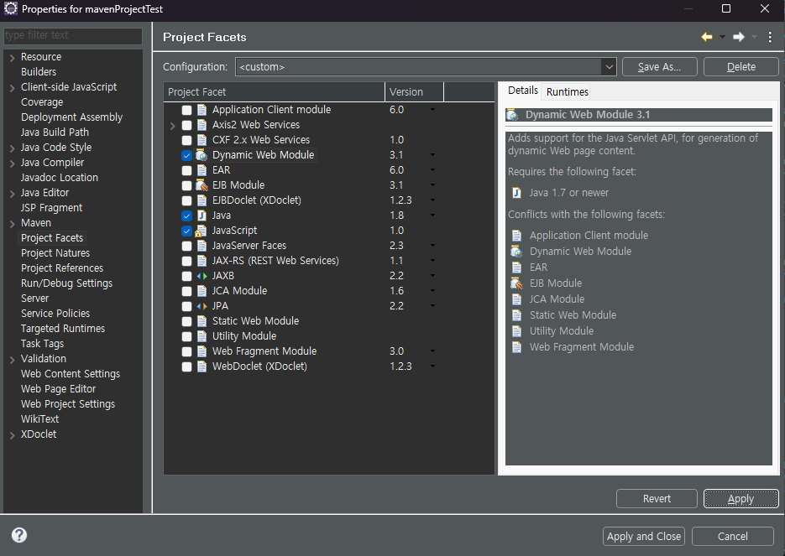Click the Application Client module icon in facet list
Viewport: 785px width, 556px height.
click(x=201, y=110)
